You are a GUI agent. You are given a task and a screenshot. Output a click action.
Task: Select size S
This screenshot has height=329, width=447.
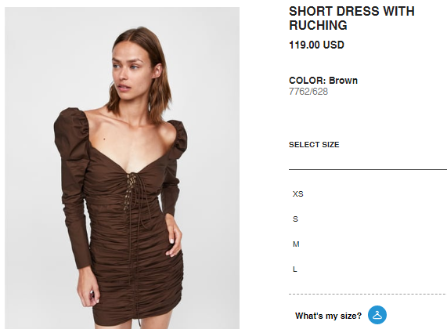[295, 219]
